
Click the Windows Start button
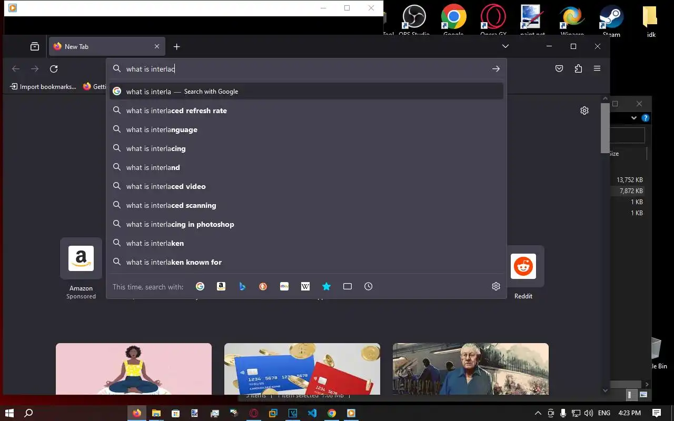coord(9,413)
